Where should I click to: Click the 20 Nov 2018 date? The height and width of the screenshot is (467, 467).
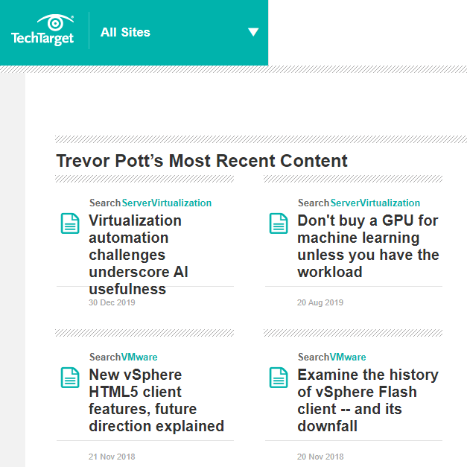[320, 457]
